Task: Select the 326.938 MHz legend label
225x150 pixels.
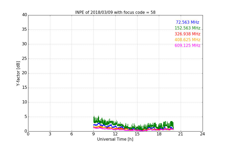Action: (x=187, y=34)
